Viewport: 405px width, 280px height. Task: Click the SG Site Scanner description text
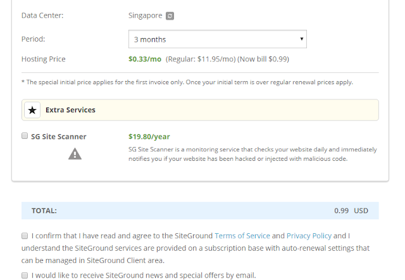click(252, 154)
